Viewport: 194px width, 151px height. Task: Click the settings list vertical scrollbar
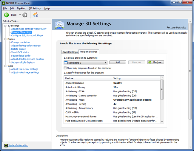[162, 89]
